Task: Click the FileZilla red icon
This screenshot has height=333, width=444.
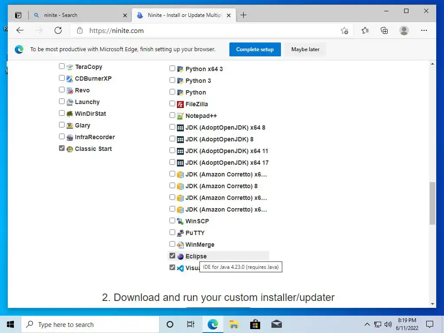Action: pyautogui.click(x=180, y=104)
